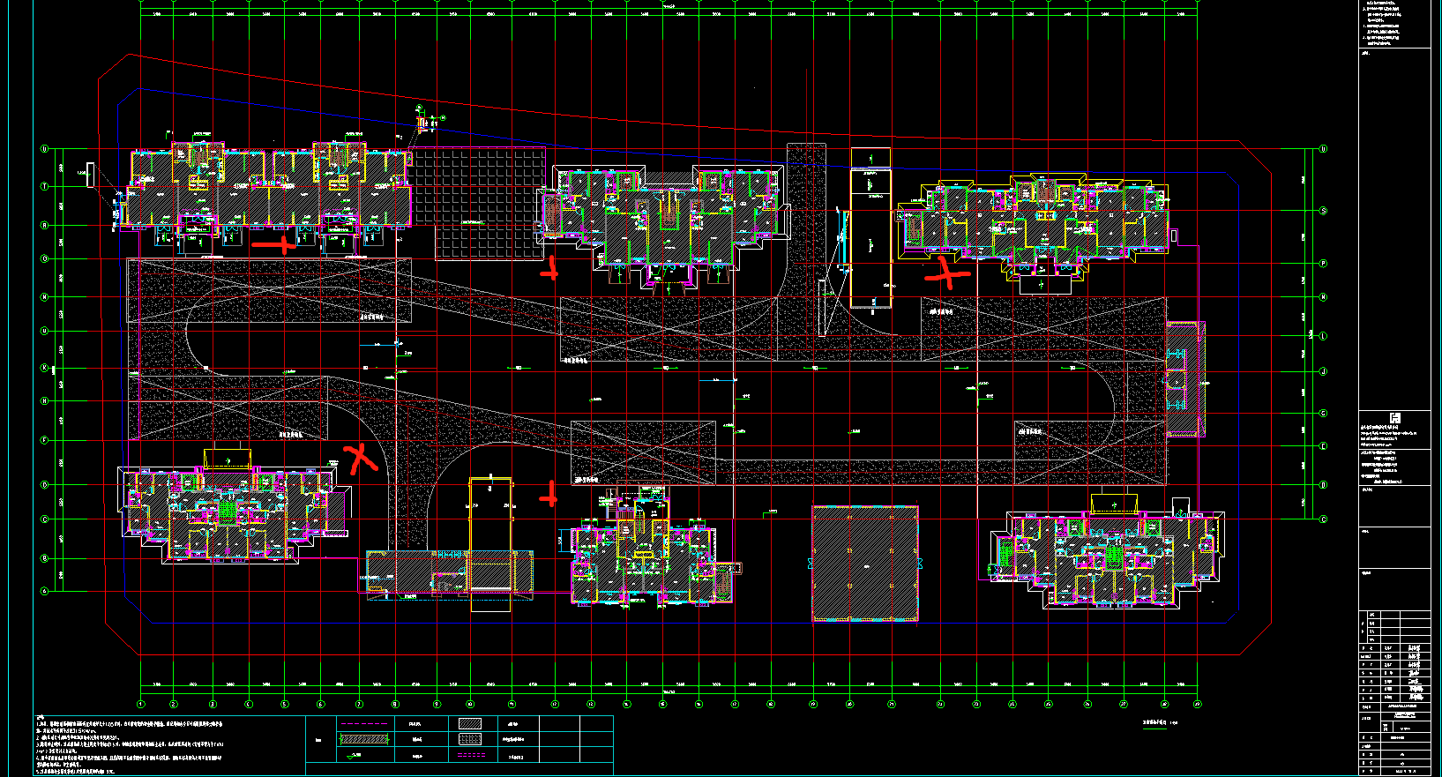The image size is (1442, 777).
Task: Select the left-side grid axis bubble B
Action: (44, 558)
